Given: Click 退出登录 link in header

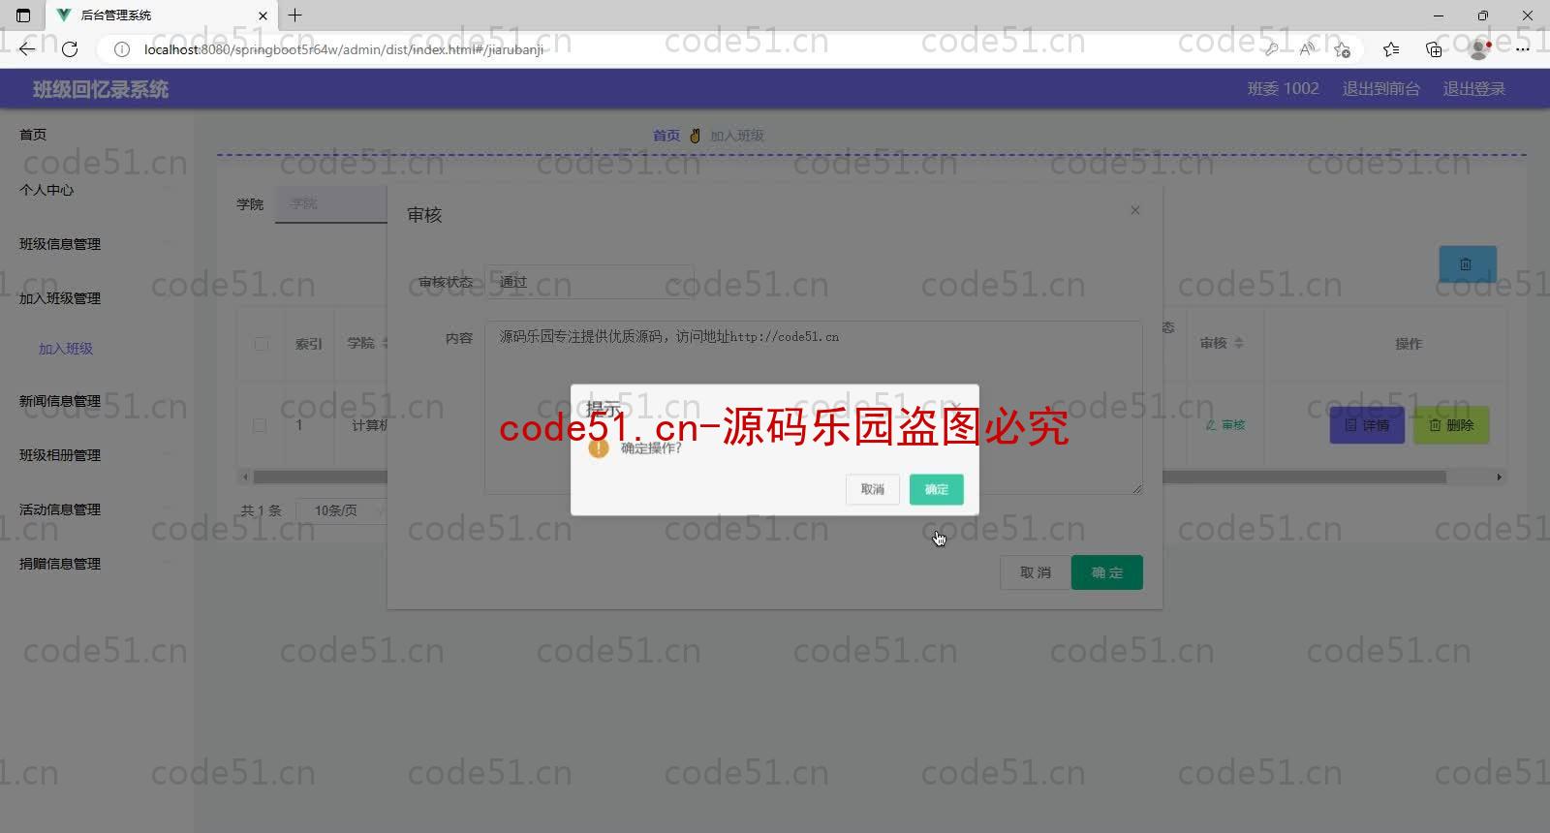Looking at the screenshot, I should (x=1473, y=89).
